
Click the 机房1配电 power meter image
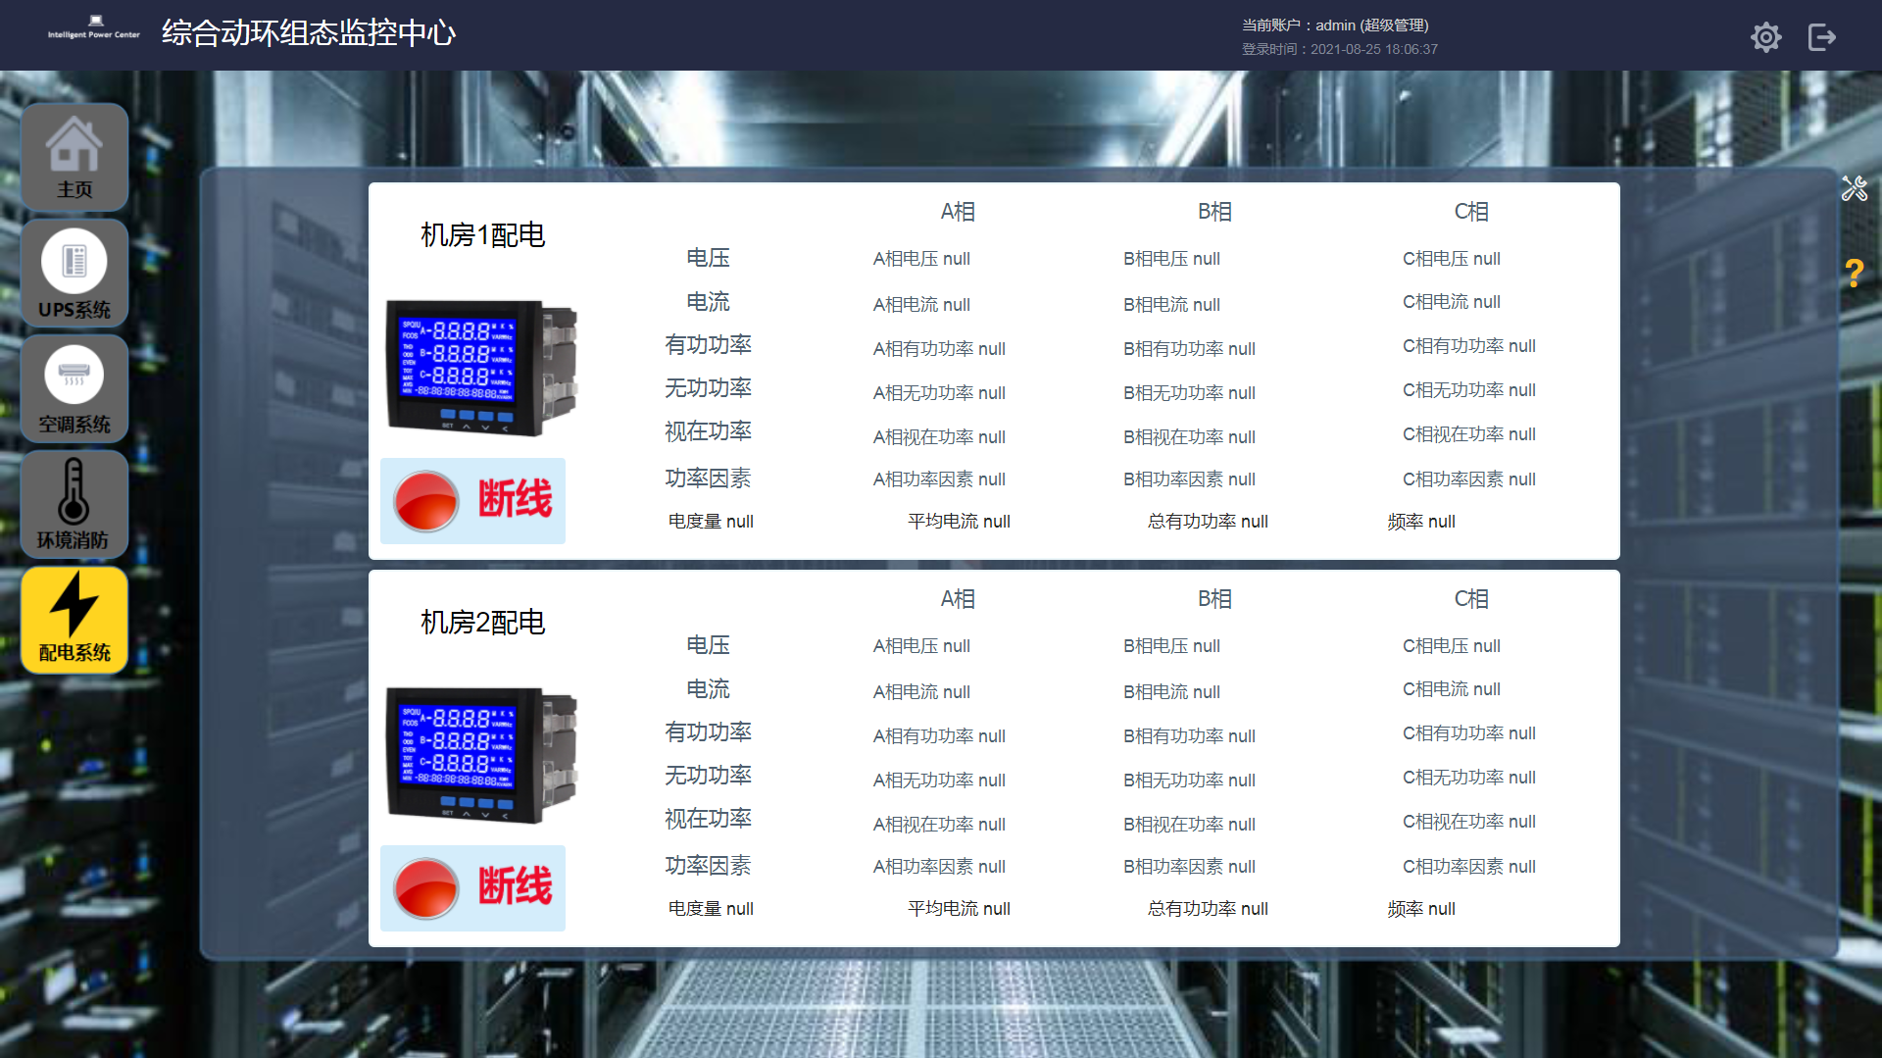[x=481, y=368]
